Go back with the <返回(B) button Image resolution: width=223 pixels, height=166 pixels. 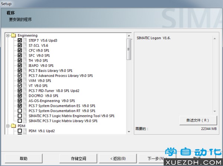pos(118,158)
